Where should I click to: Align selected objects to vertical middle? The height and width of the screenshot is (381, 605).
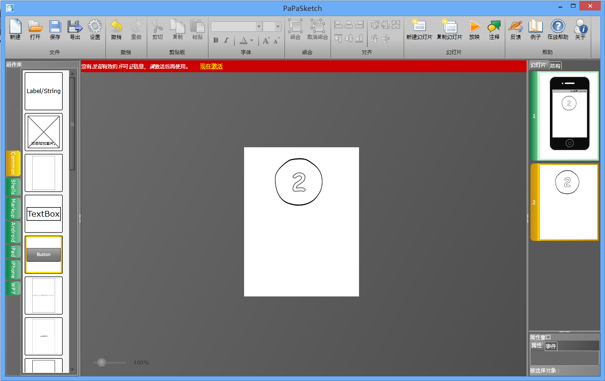349,38
